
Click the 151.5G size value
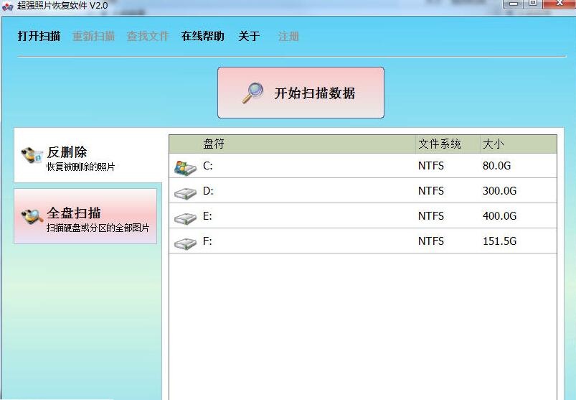tap(499, 241)
